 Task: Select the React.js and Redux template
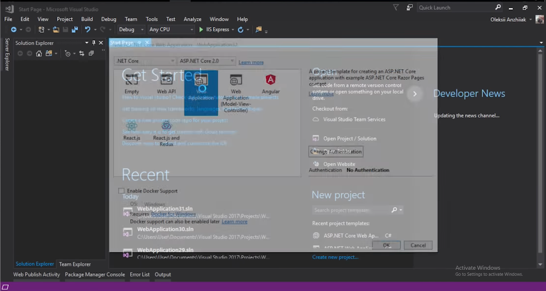166,133
